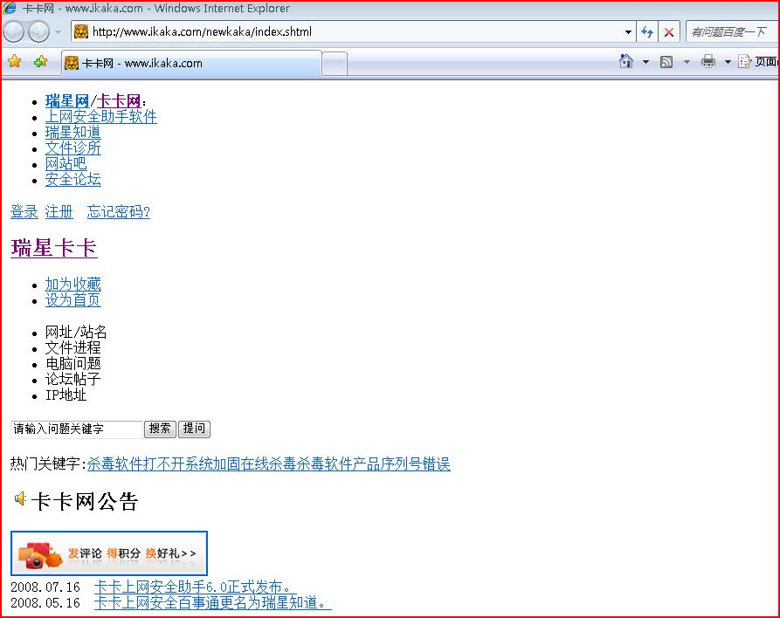Select the 电脑问题 search category
780x618 pixels.
[73, 363]
